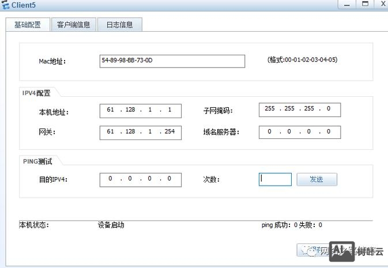Maximize the Client5 window
Screen dimensions: 388x268
365,4
